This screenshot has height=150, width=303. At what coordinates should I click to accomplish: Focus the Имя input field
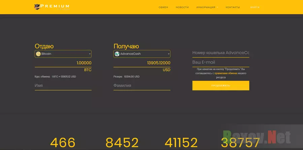click(63, 86)
